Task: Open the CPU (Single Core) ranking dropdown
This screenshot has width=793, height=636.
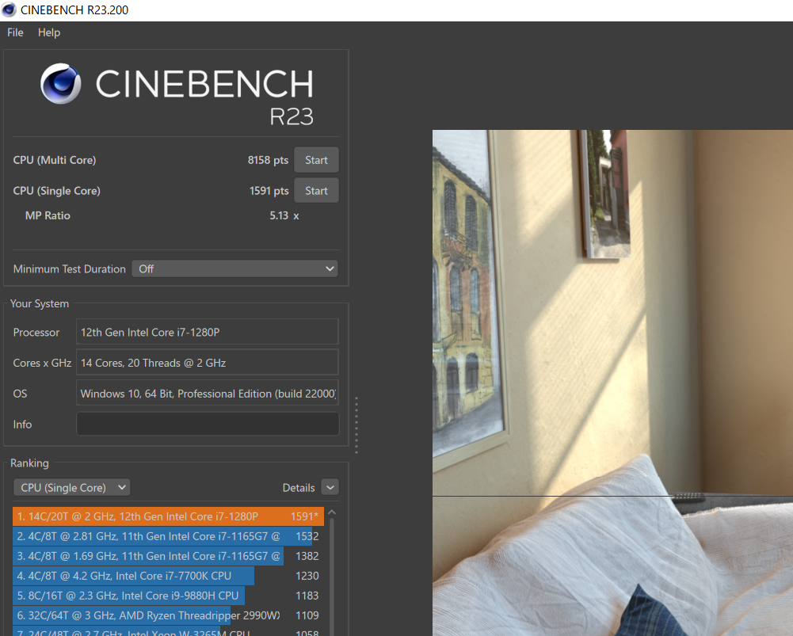Action: 72,488
